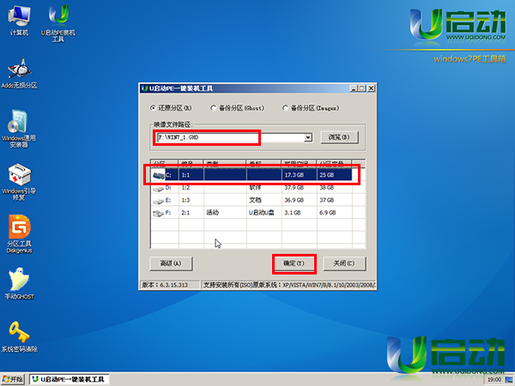
Task: Expand the image file path dropdown arrow
Action: (x=308, y=137)
